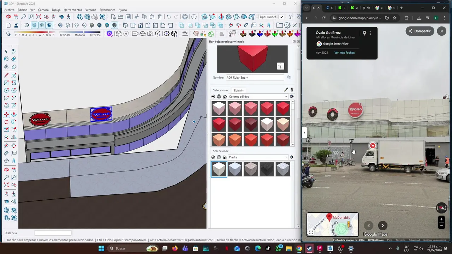452x254 pixels.
Task: Click the eyedropper sample paint icon
Action: coord(286,90)
